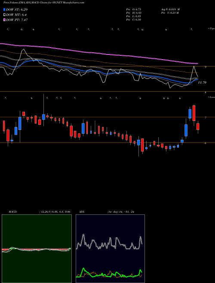215x283 pixels.
Task: Click the 11.70 value beside the EMA lines
Action: (x=202, y=82)
